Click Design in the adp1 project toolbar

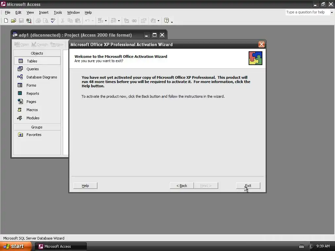(40, 44)
